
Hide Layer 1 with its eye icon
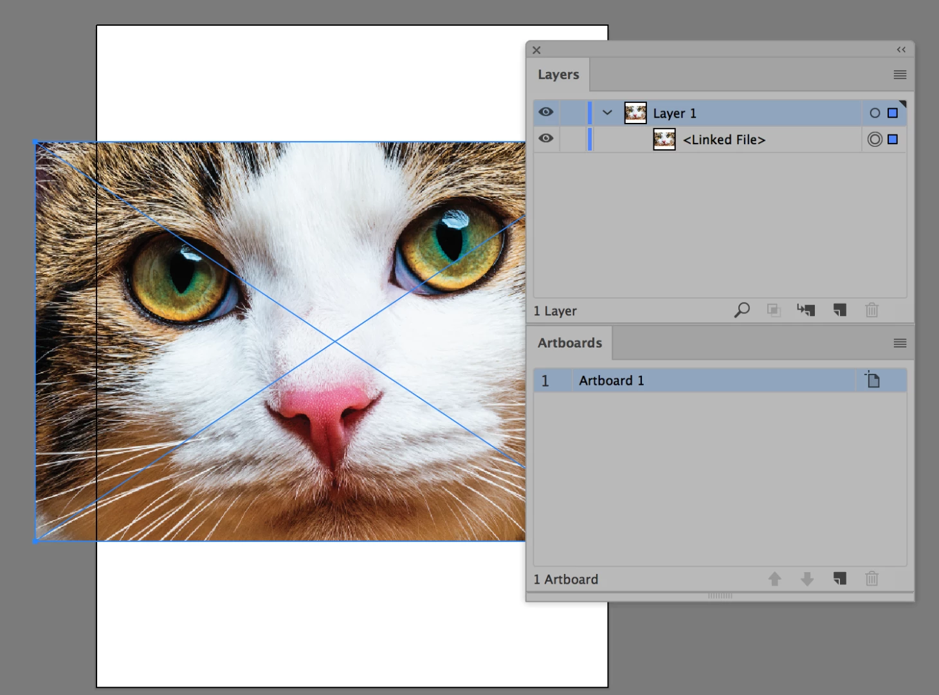point(546,112)
